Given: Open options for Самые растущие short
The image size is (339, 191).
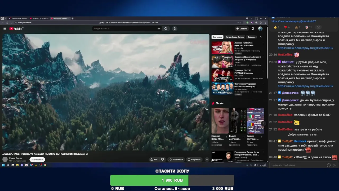Looking at the screenshot, I should [x=262, y=137].
